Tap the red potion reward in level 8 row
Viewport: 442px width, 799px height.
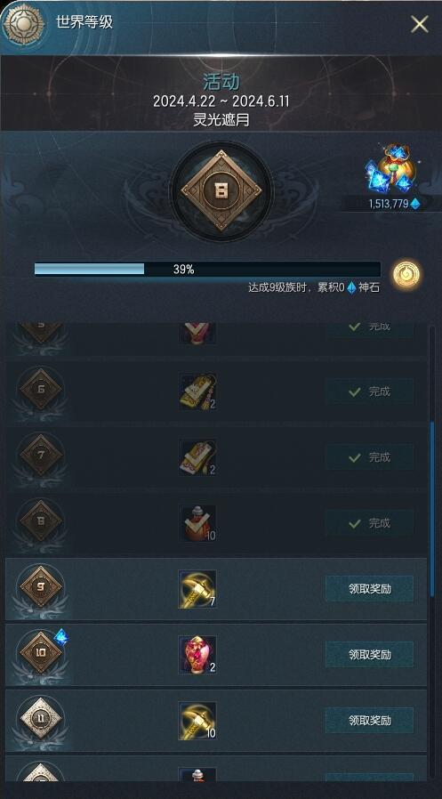click(197, 523)
